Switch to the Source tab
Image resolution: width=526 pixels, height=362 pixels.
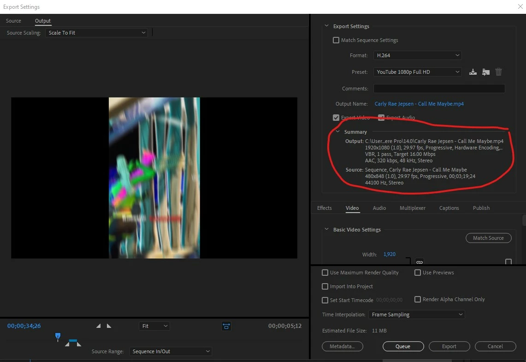13,21
